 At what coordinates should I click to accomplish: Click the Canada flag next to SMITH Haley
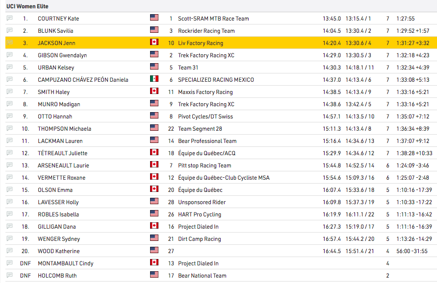[154, 91]
